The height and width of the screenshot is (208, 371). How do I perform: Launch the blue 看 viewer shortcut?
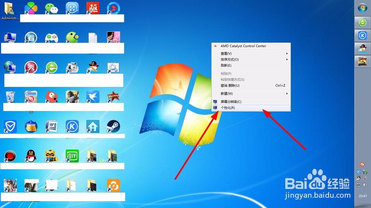(31, 37)
